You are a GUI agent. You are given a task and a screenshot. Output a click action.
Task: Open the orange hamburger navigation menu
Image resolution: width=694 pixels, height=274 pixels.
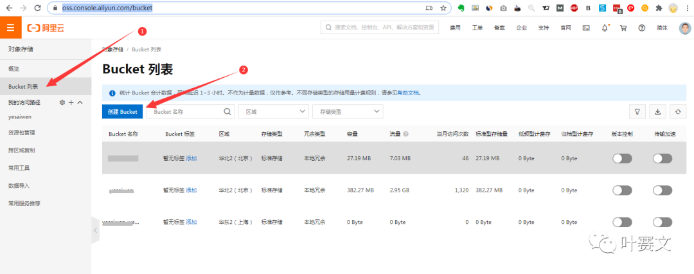pyautogui.click(x=11, y=28)
